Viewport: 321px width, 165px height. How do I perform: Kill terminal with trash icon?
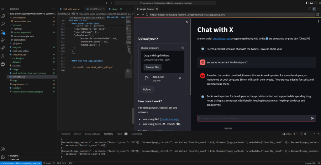[x=305, y=134]
